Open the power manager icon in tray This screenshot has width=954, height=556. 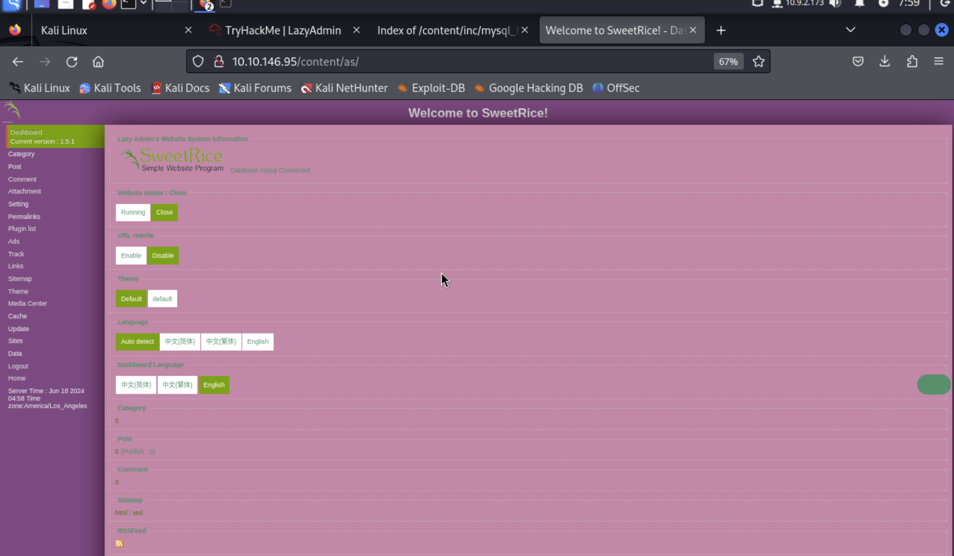884,3
